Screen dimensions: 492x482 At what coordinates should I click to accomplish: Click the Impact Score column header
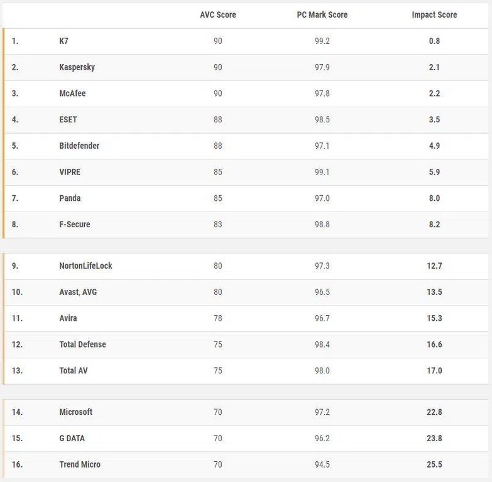(x=434, y=14)
